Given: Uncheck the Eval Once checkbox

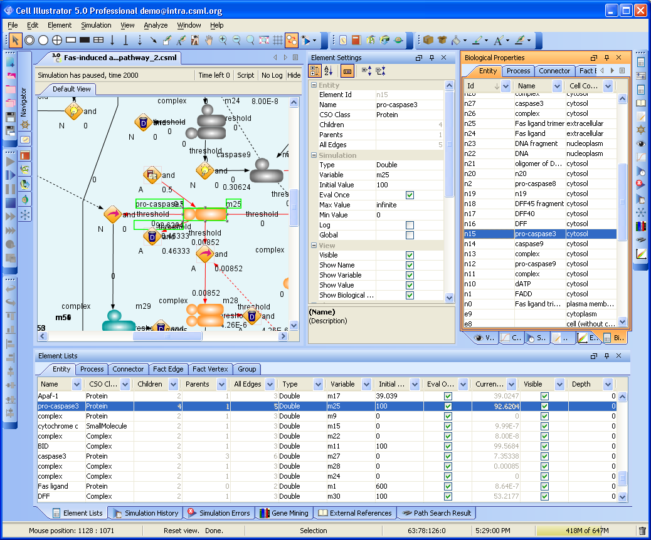Looking at the screenshot, I should point(410,195).
